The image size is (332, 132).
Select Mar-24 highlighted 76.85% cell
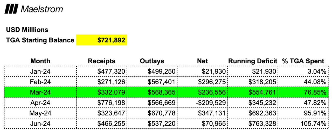click(303, 92)
